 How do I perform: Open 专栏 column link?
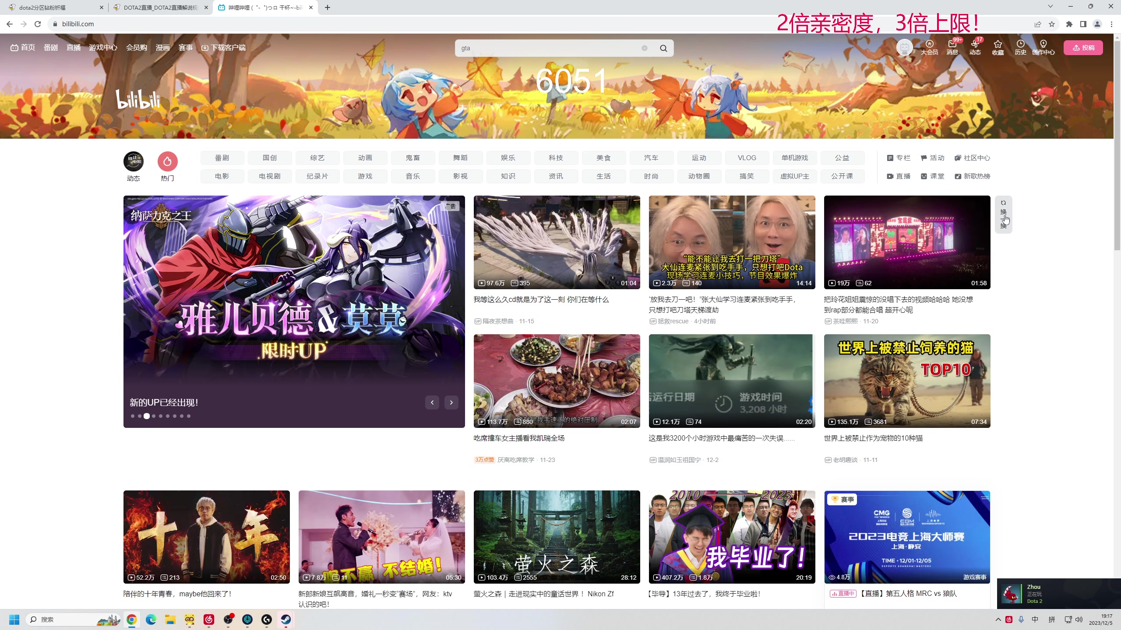(x=899, y=158)
